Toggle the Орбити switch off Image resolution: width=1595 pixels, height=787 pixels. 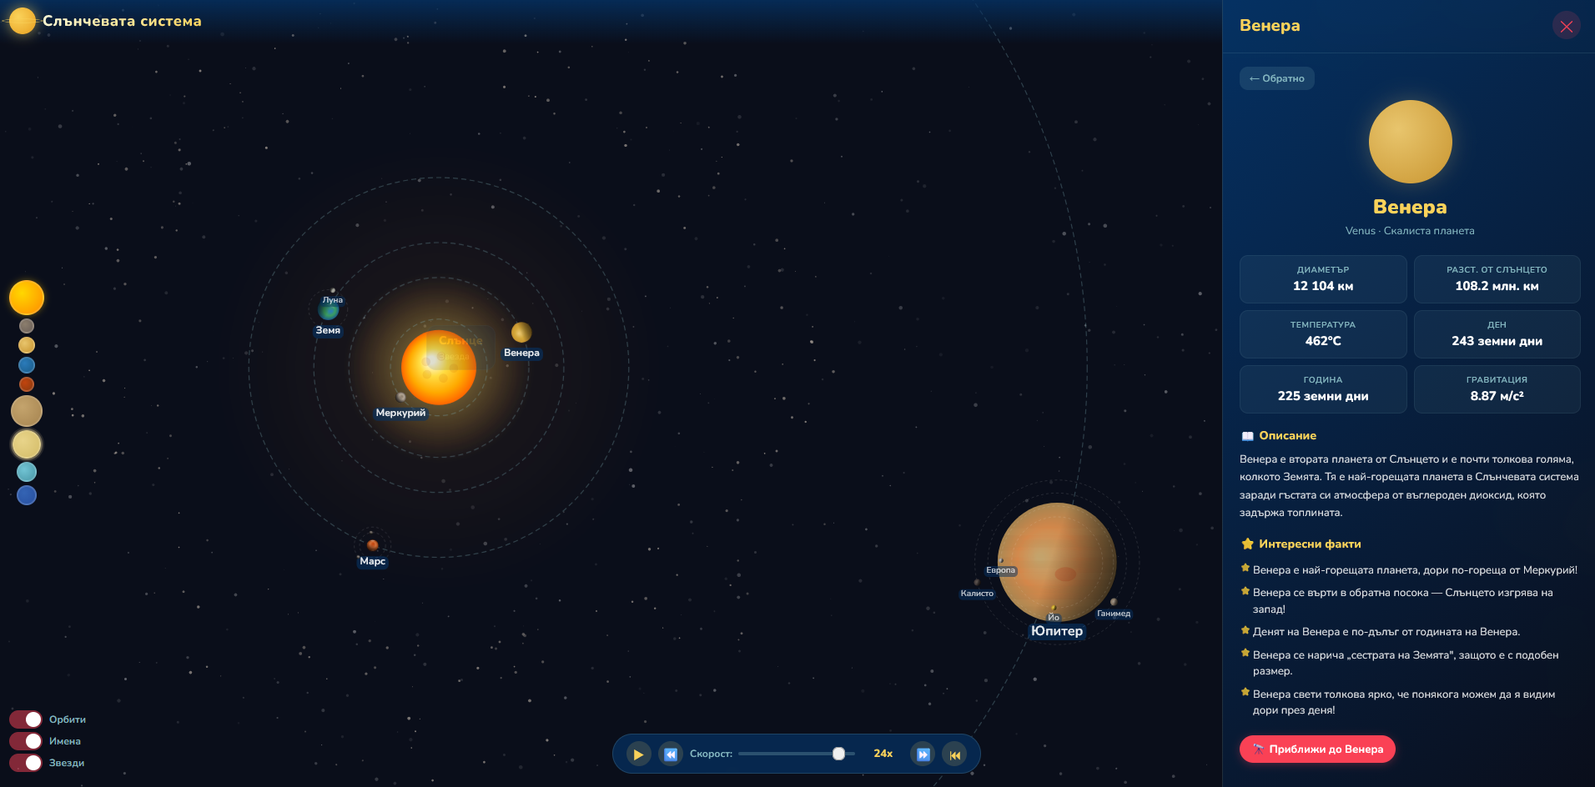click(26, 719)
